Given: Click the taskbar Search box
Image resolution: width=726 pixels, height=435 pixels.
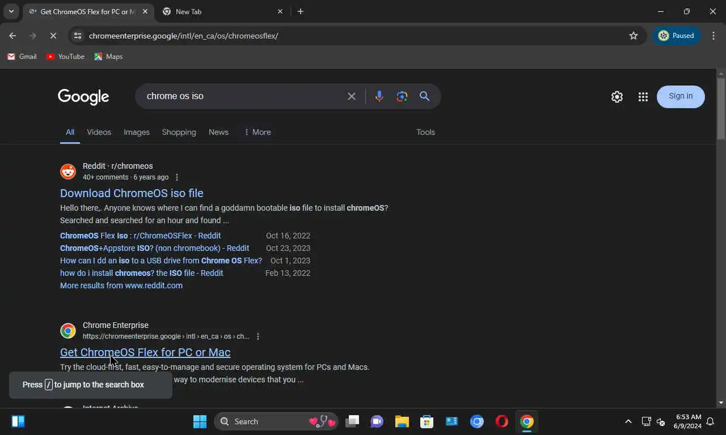Looking at the screenshot, I should tap(276, 421).
